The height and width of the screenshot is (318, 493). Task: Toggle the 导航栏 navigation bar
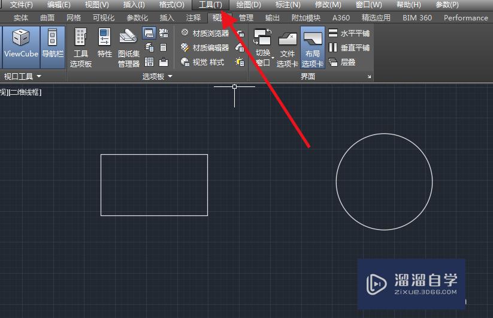(53, 47)
